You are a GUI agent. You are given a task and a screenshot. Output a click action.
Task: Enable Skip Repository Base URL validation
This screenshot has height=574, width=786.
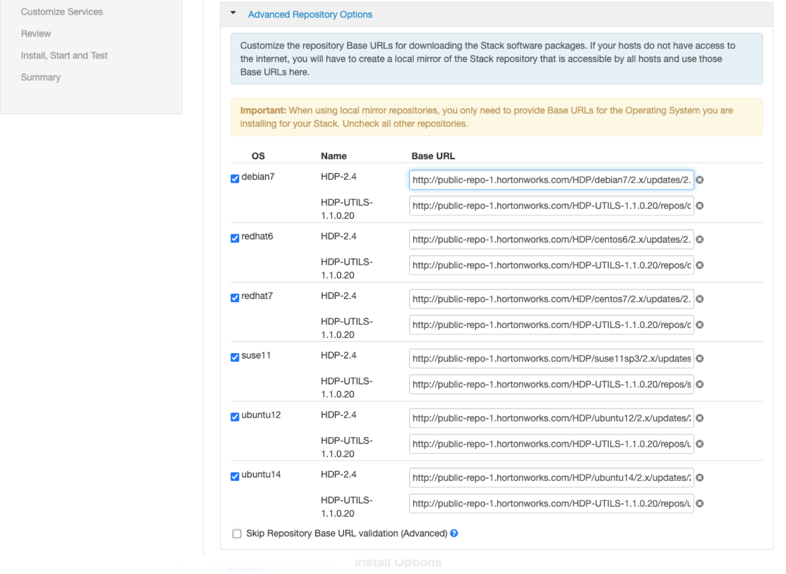coord(237,534)
